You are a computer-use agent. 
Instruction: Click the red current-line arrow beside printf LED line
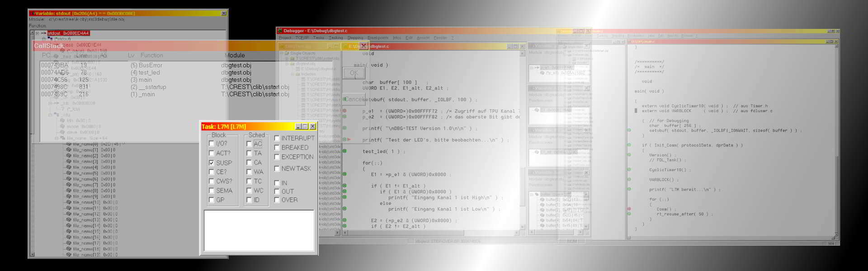[349, 140]
